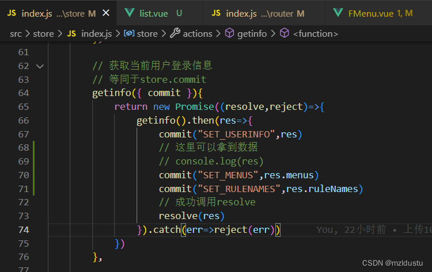The width and height of the screenshot is (432, 272).
Task: Switch to the list.vue tab
Action: [160, 13]
